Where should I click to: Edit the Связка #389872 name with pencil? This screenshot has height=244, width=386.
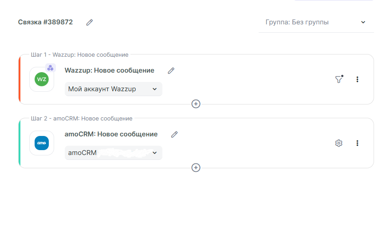click(x=90, y=22)
